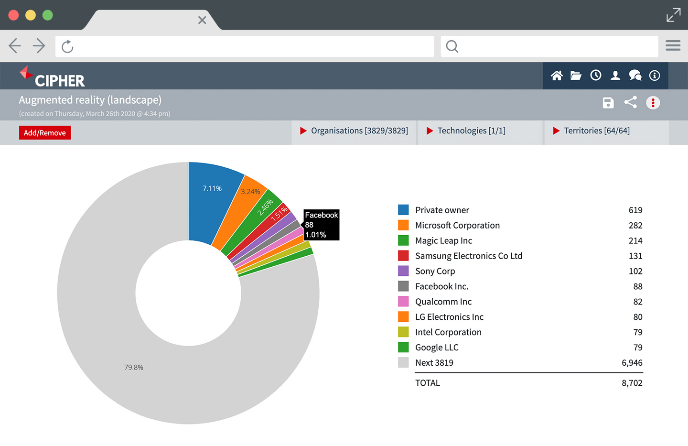Click the Cipher logo

click(x=52, y=76)
